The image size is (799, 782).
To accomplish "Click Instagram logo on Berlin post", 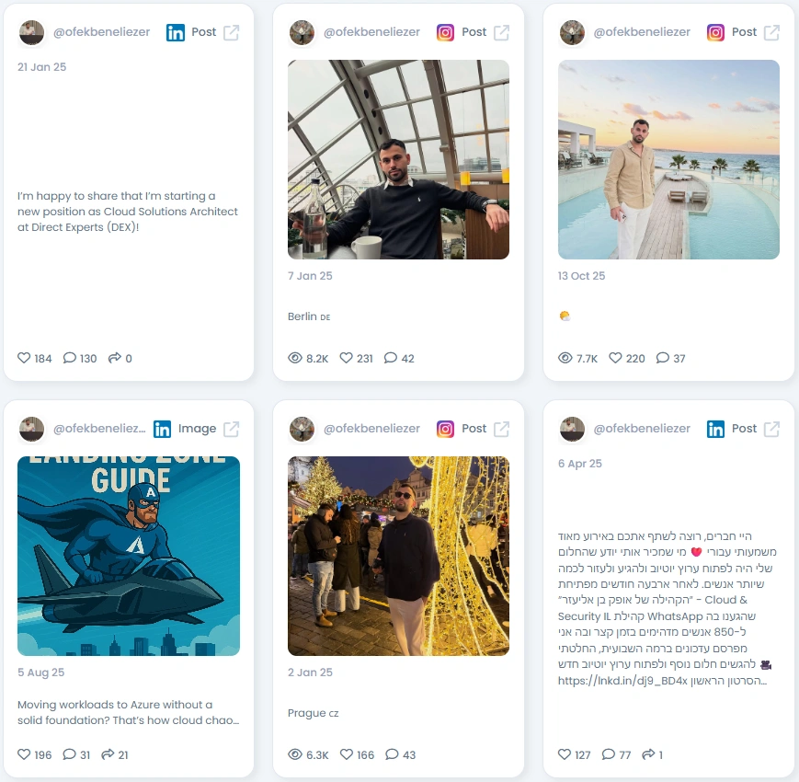I will click(445, 32).
